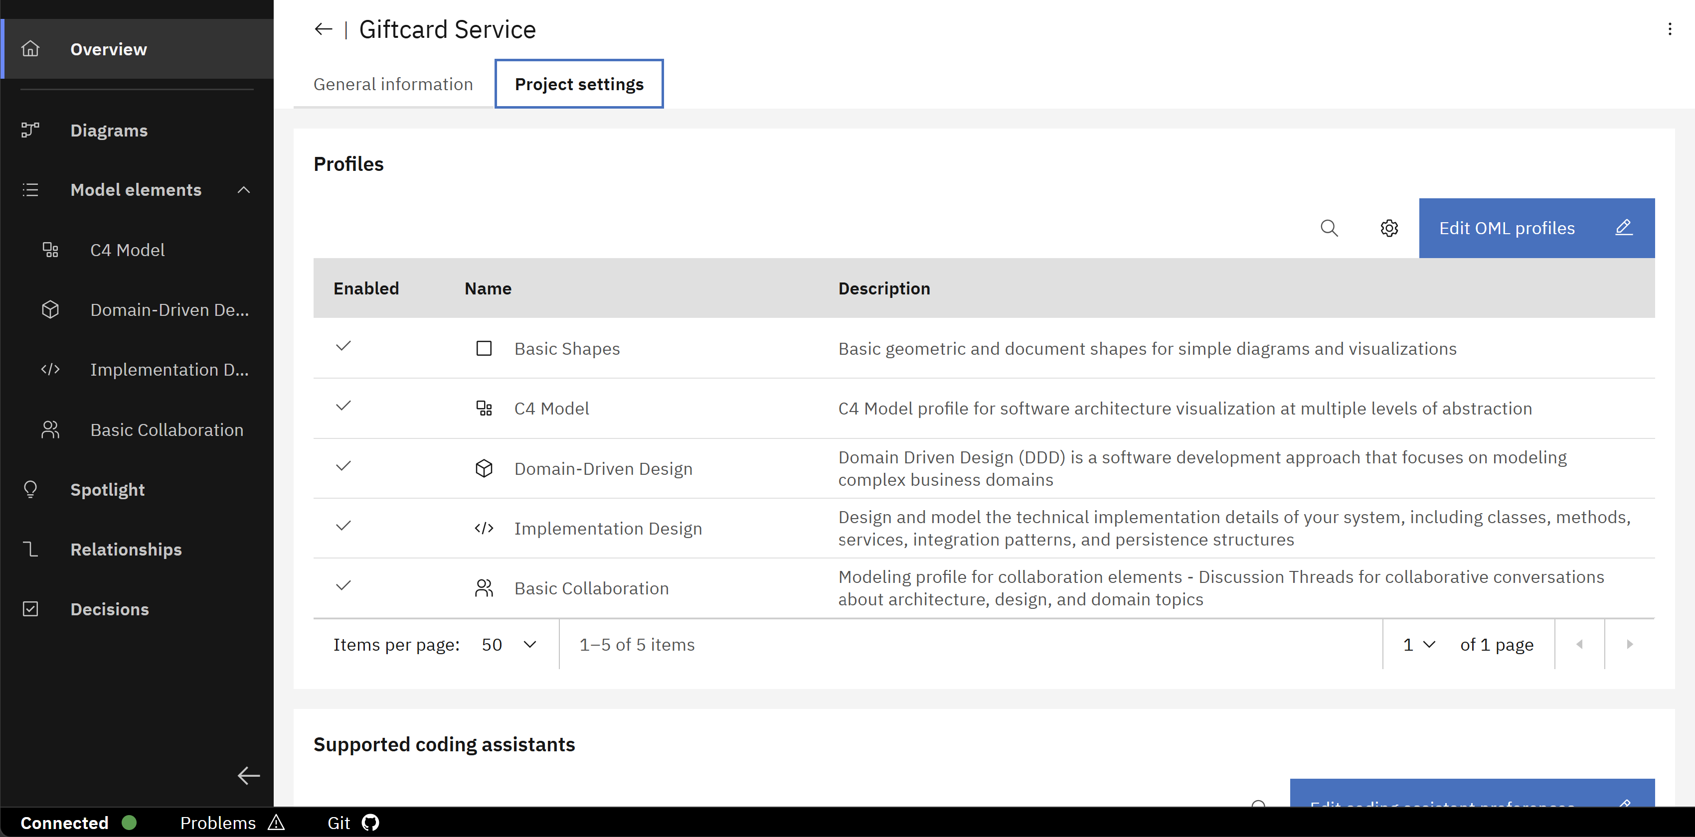Click the Basic Collaboration people icon in table
This screenshot has height=837, width=1695.
(x=484, y=588)
